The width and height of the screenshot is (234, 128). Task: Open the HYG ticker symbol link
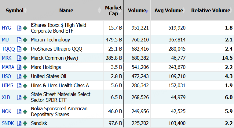(x=6, y=28)
